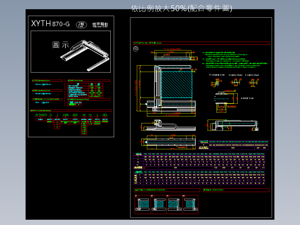The width and height of the screenshot is (300, 225).
Task: Click the "X-detail view" label
Action: 247,98
